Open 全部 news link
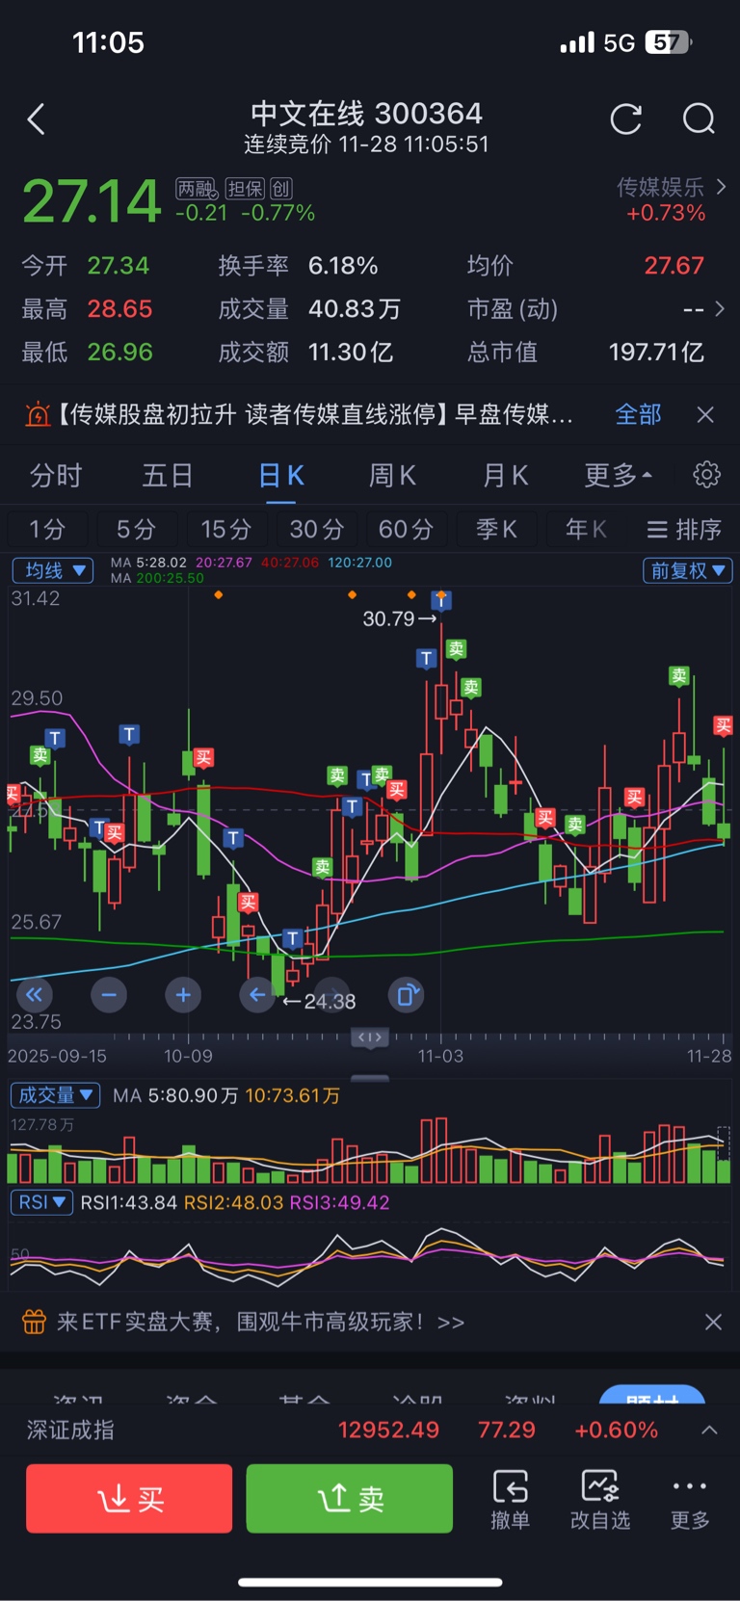740x1601 pixels. 638,414
